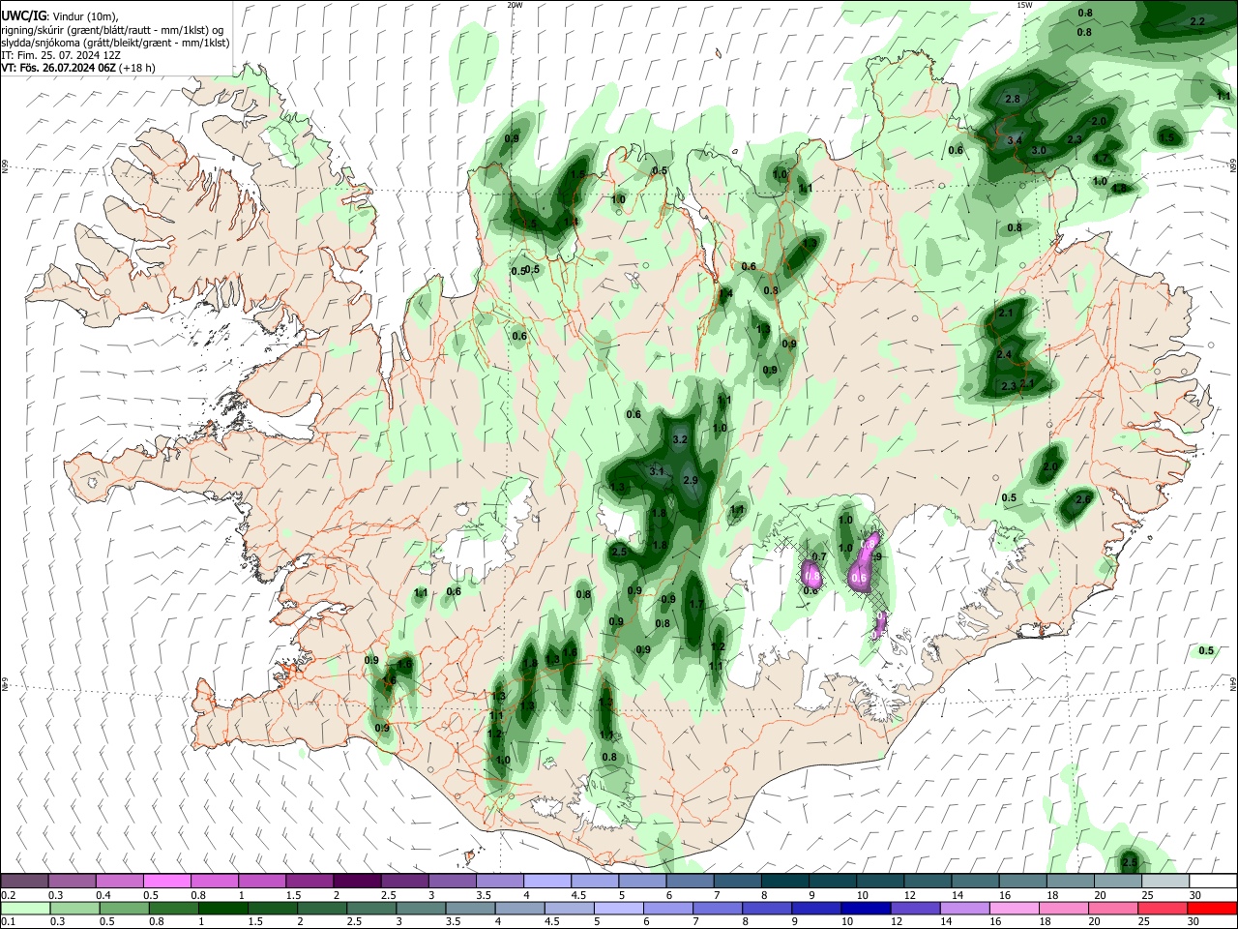Click the 2.8 precipitation value in the northeast
This screenshot has width=1238, height=929.
tap(1013, 100)
